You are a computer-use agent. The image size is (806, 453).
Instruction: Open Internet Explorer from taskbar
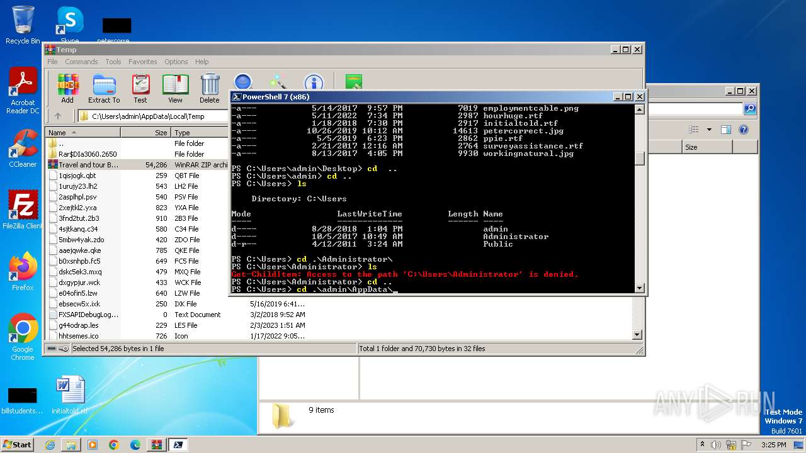[50, 445]
